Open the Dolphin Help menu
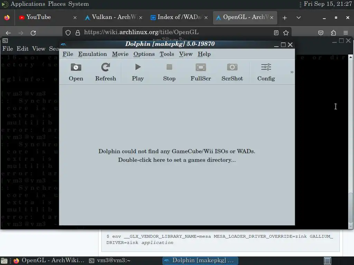 [x=204, y=54]
